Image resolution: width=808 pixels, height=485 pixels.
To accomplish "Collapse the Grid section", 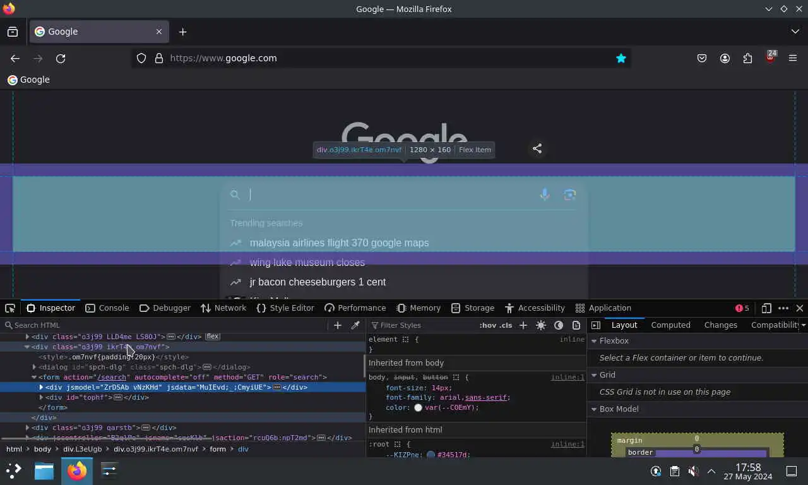I will pos(594,375).
